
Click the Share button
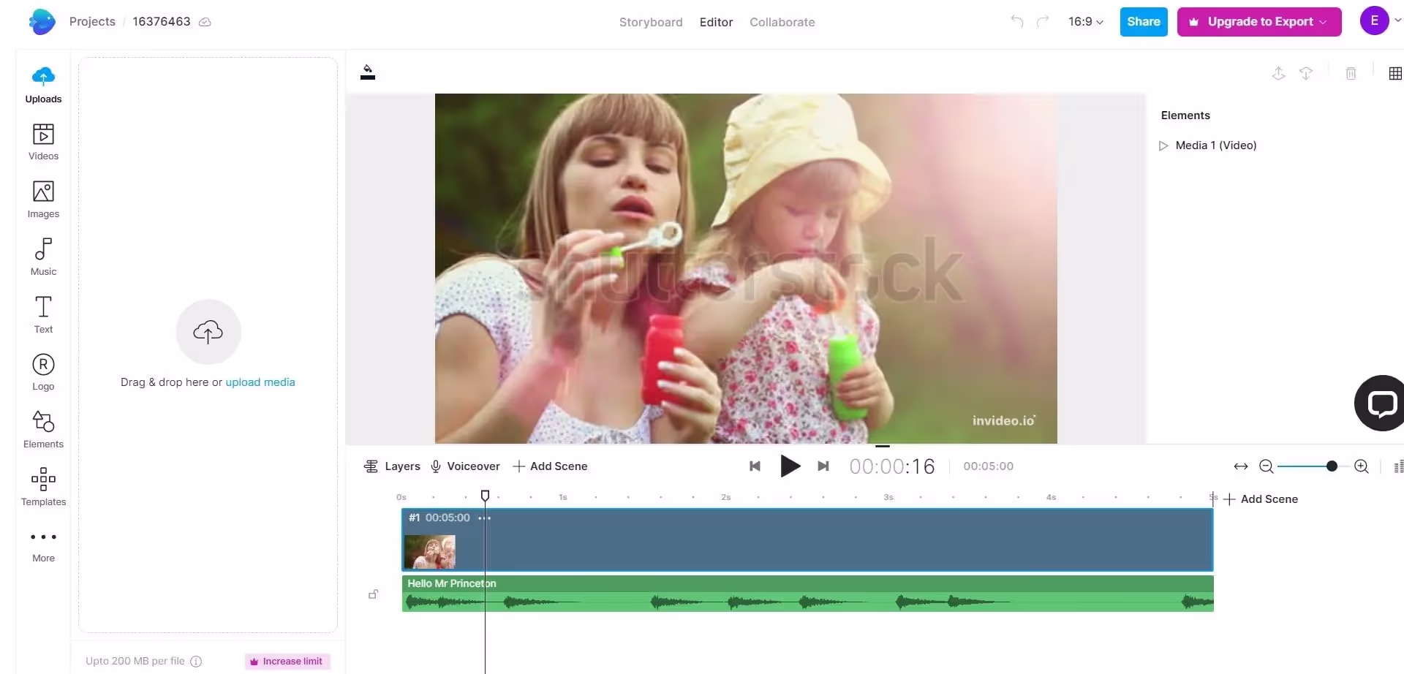pos(1144,22)
